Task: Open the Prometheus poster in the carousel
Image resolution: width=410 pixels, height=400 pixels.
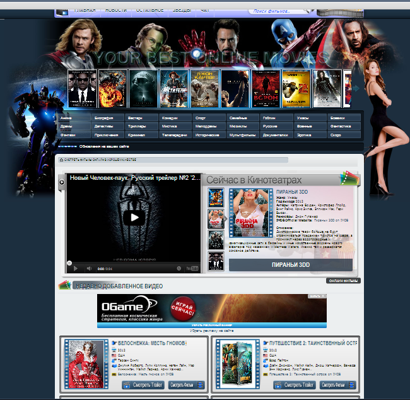Action: pos(143,89)
